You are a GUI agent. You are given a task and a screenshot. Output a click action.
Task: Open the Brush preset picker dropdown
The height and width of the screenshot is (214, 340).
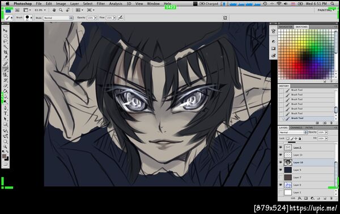coord(31,18)
